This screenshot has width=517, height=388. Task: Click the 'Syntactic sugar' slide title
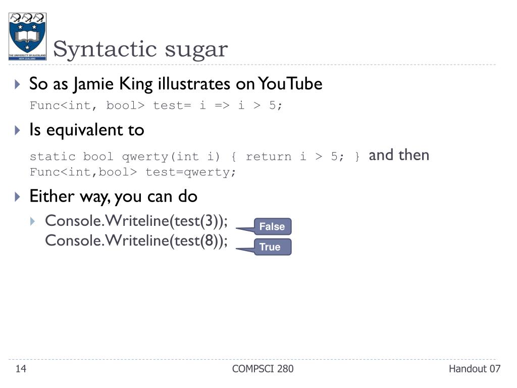click(x=140, y=49)
